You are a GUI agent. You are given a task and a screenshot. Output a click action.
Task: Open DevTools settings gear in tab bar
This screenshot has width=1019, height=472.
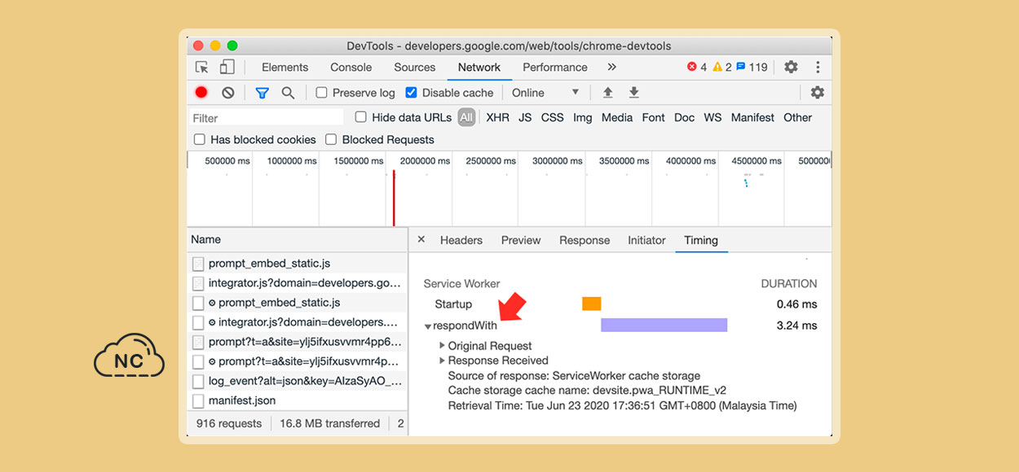click(791, 68)
